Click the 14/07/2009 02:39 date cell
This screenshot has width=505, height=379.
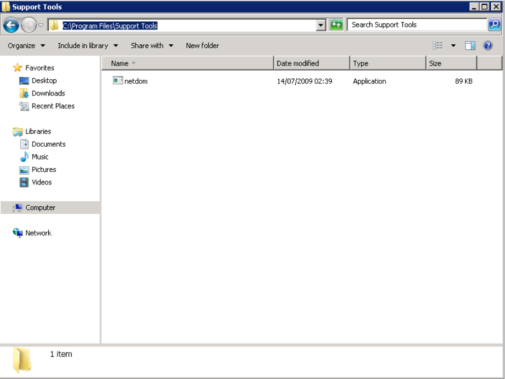(304, 81)
